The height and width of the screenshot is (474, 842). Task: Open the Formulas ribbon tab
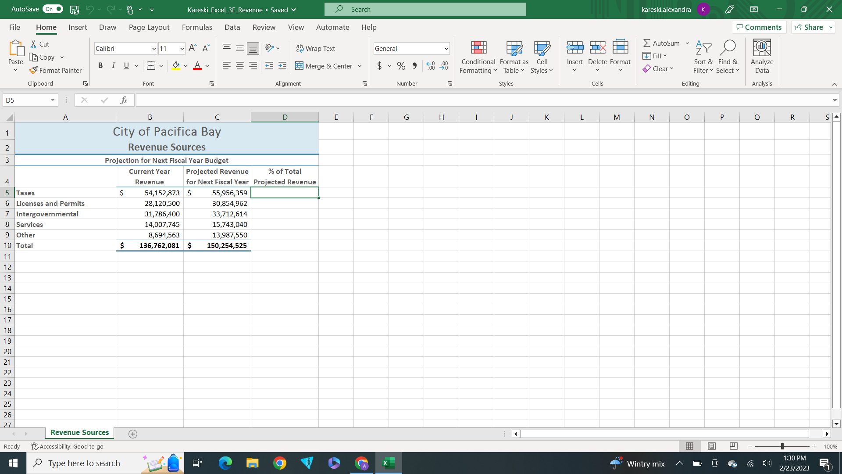197,27
